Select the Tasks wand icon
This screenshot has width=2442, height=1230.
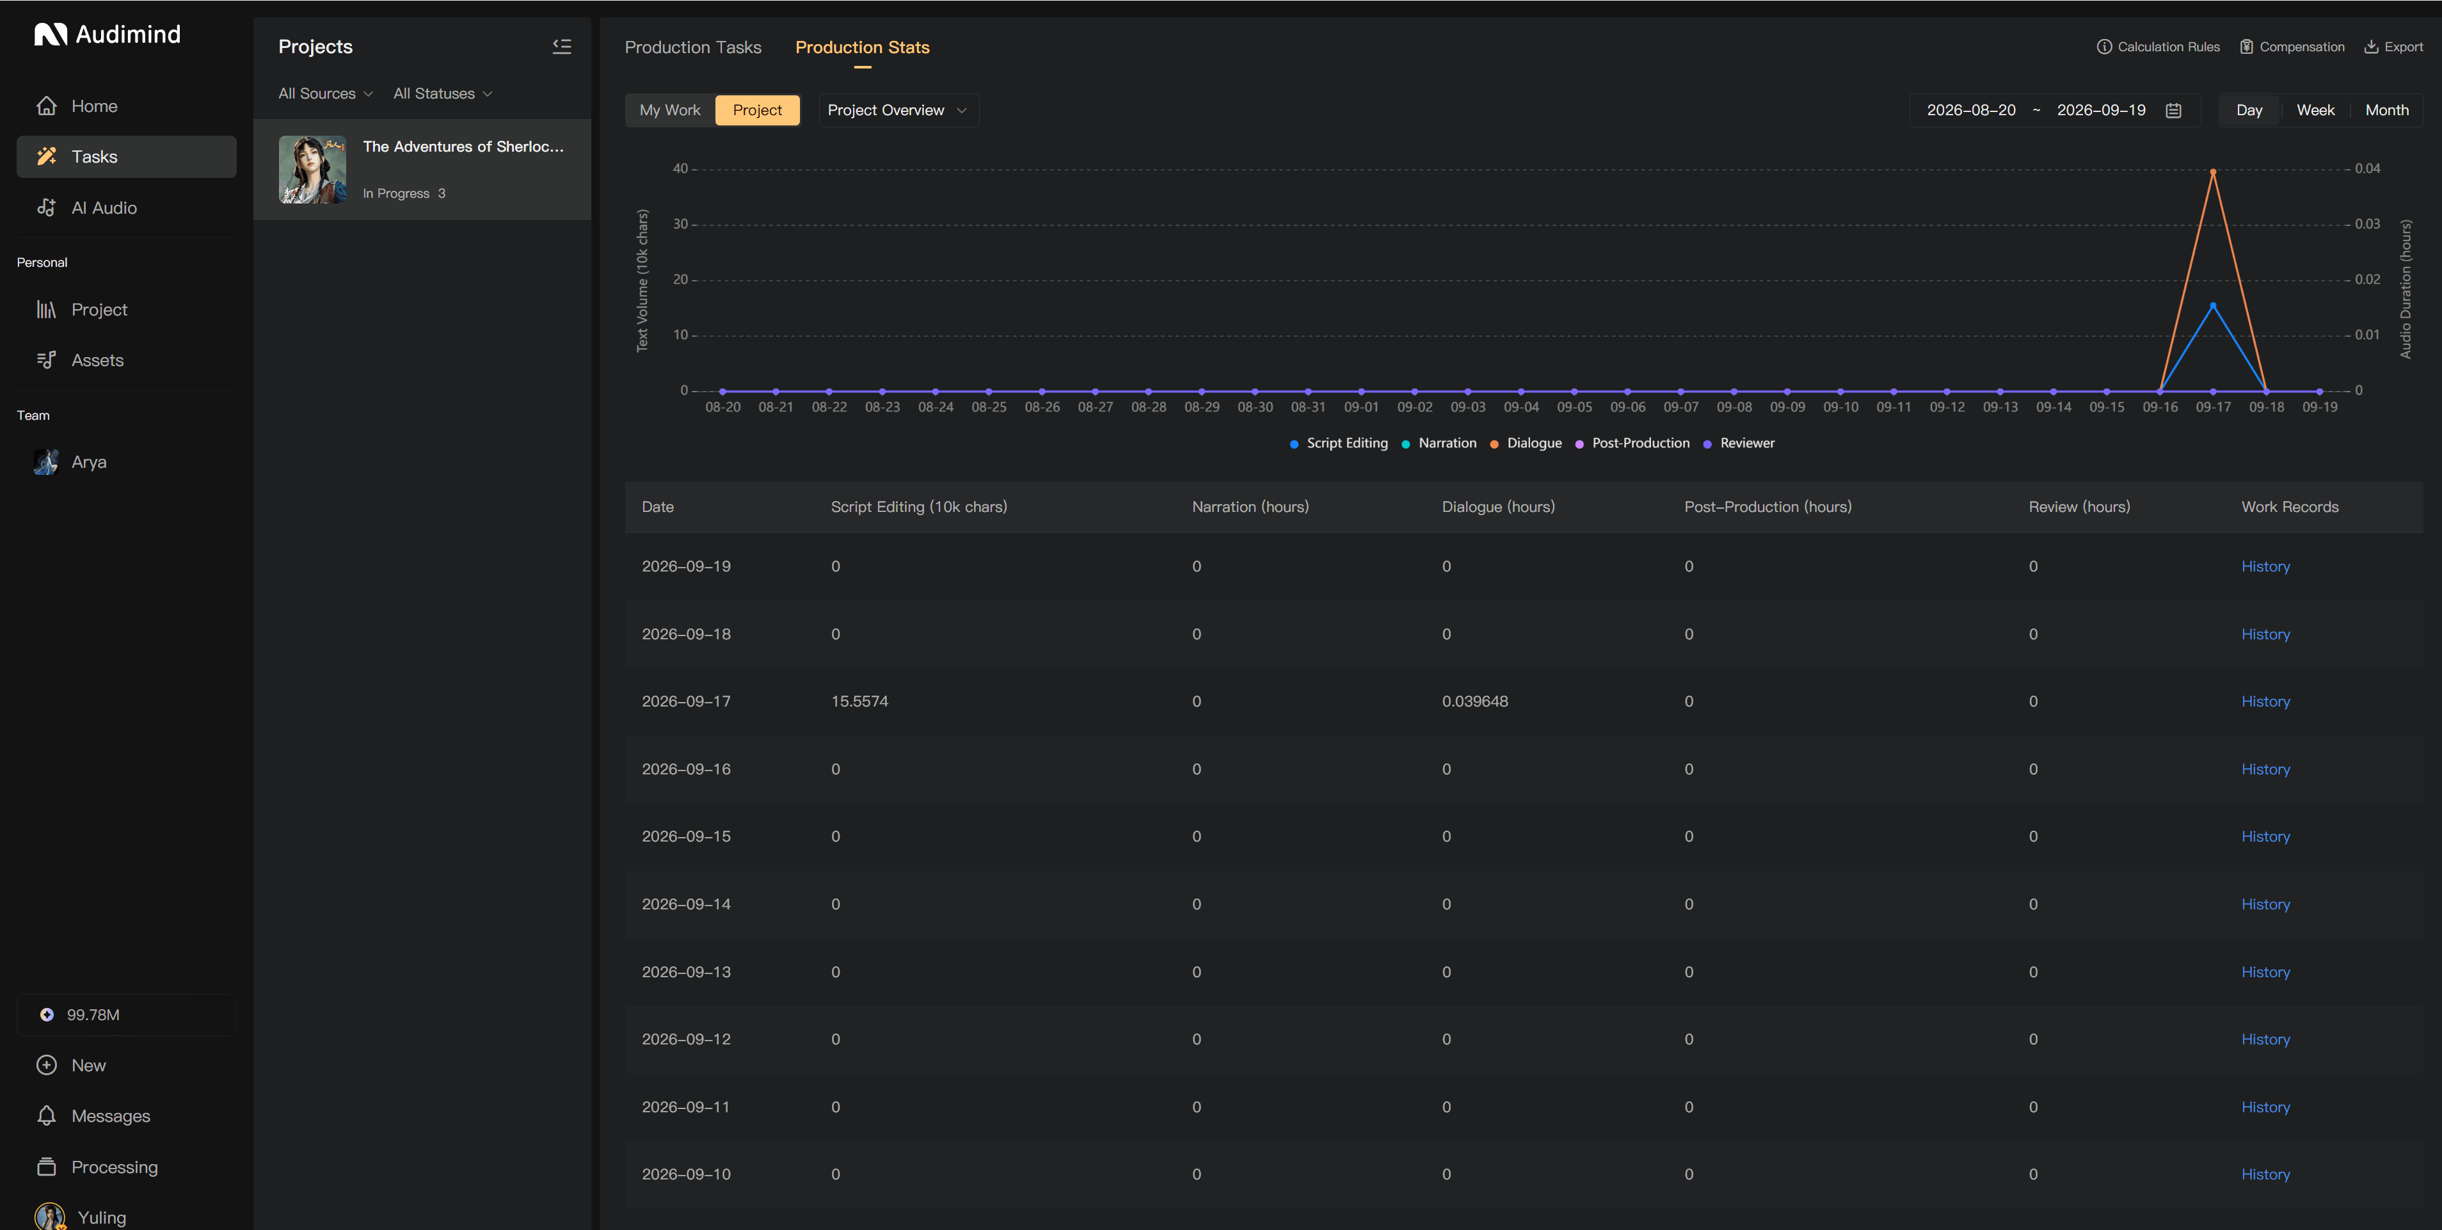(47, 157)
